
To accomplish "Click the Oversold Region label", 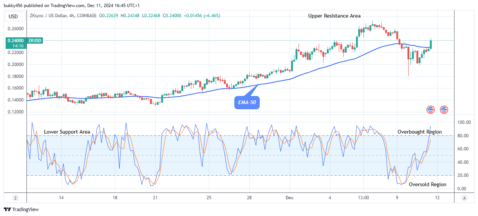I will (x=428, y=184).
